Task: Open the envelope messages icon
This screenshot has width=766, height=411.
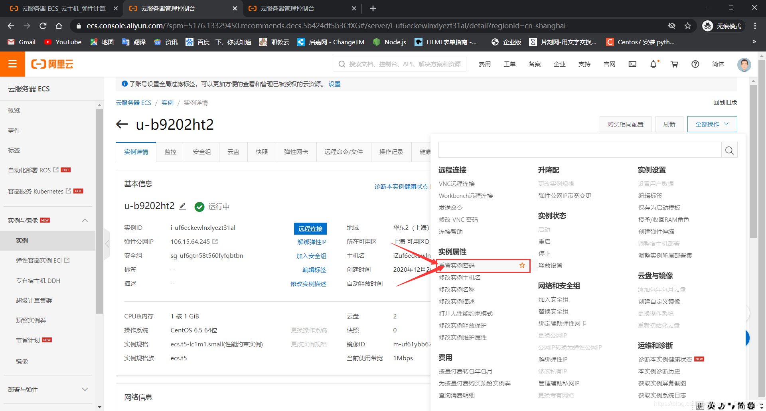Action: coord(632,64)
